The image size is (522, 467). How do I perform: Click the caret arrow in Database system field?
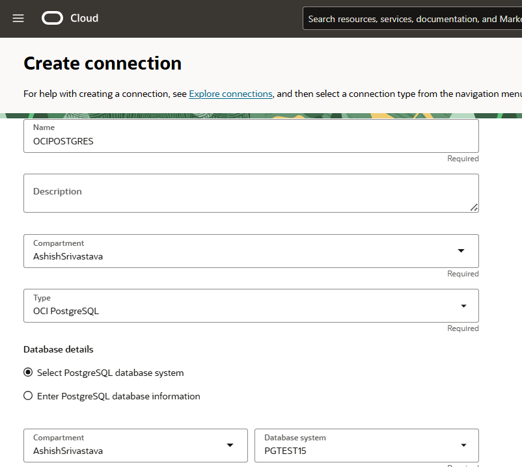463,446
